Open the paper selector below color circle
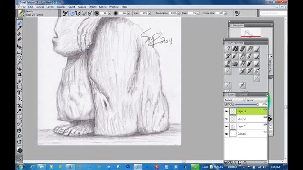The image size is (303, 170). pos(19,158)
